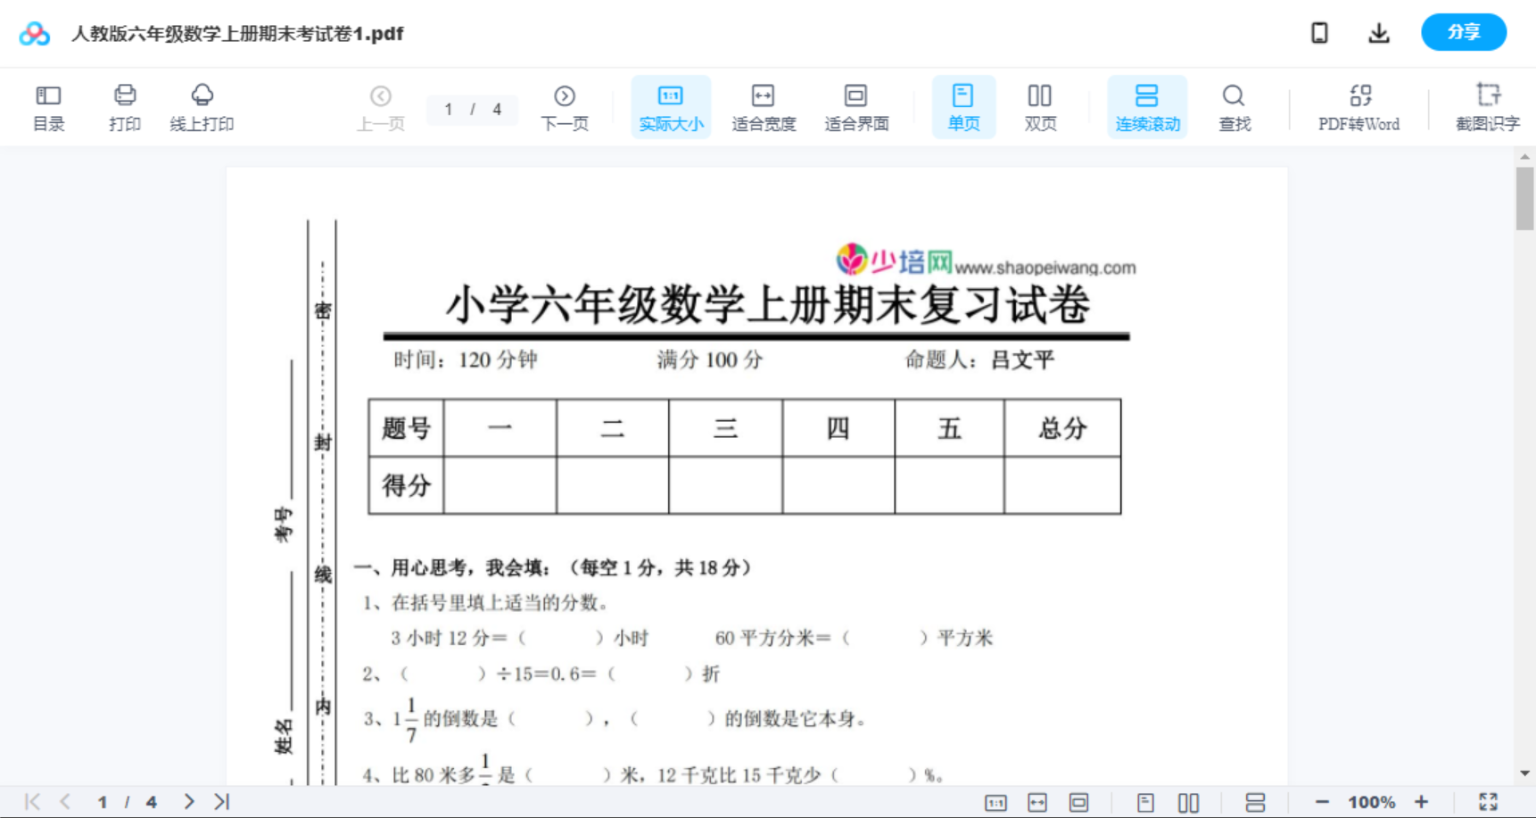
Task: Select 实际大小 actual size mode
Action: click(670, 105)
